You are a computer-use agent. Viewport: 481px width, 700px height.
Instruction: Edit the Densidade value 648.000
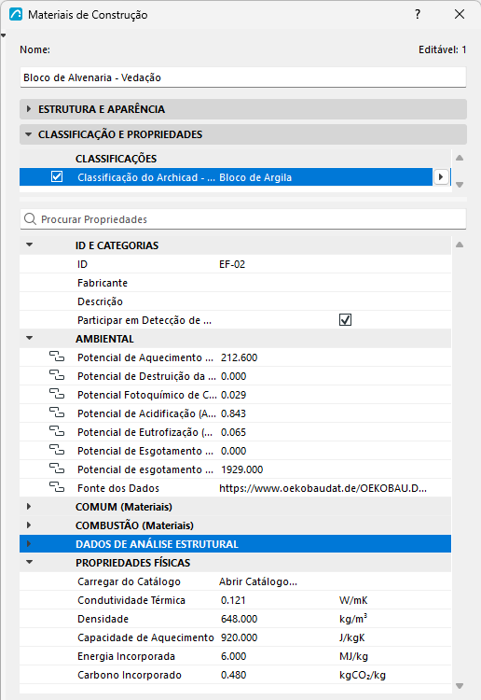(x=239, y=619)
